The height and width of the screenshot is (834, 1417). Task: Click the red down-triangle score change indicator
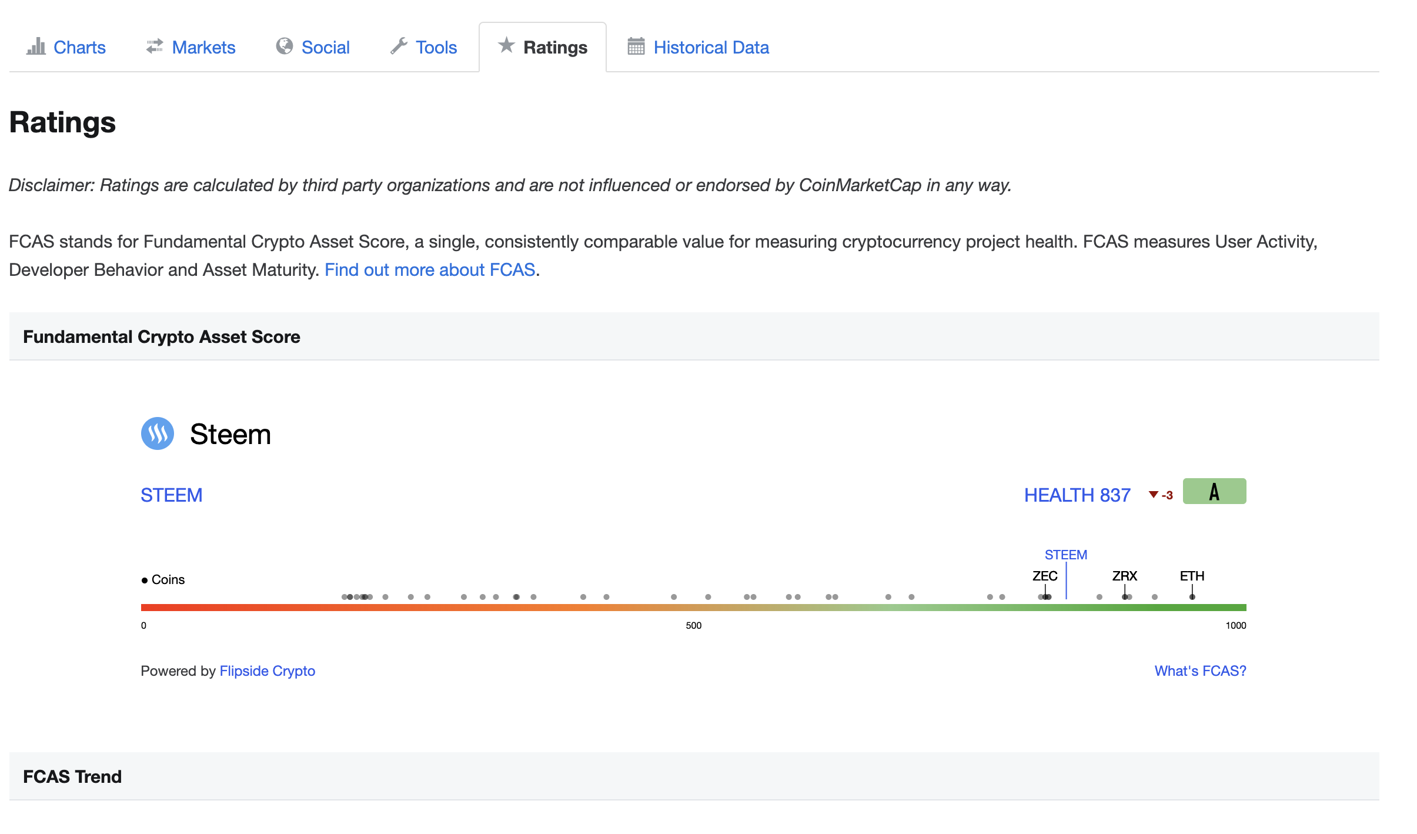point(1154,495)
